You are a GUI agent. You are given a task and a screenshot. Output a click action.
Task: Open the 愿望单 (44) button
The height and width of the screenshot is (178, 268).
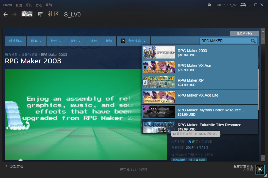pos(244,33)
